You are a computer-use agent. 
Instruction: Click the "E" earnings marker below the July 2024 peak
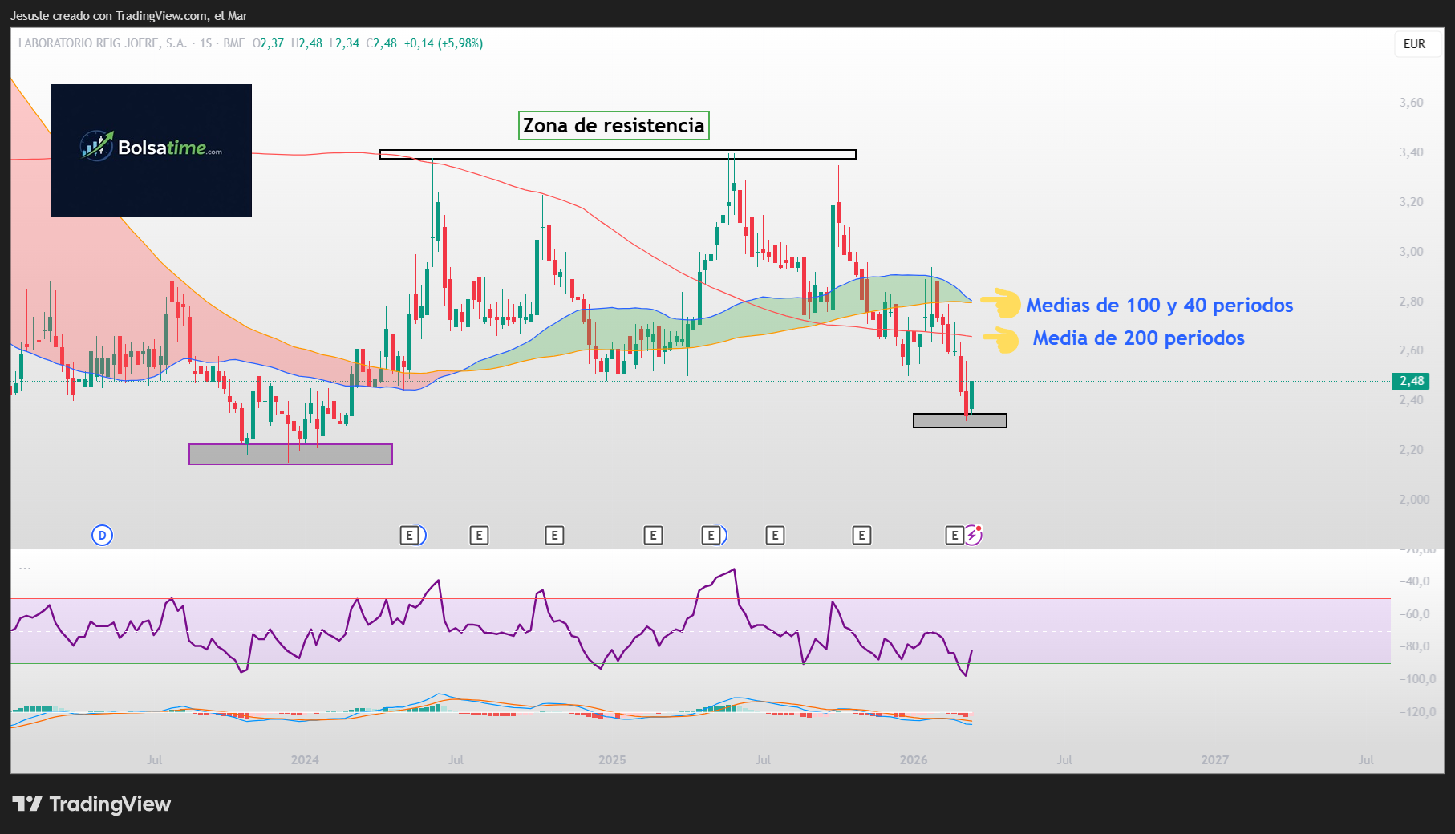click(x=410, y=534)
